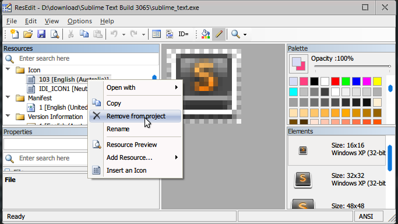The width and height of the screenshot is (398, 224).
Task: Pick the black swatch in first row
Action: tap(314, 81)
